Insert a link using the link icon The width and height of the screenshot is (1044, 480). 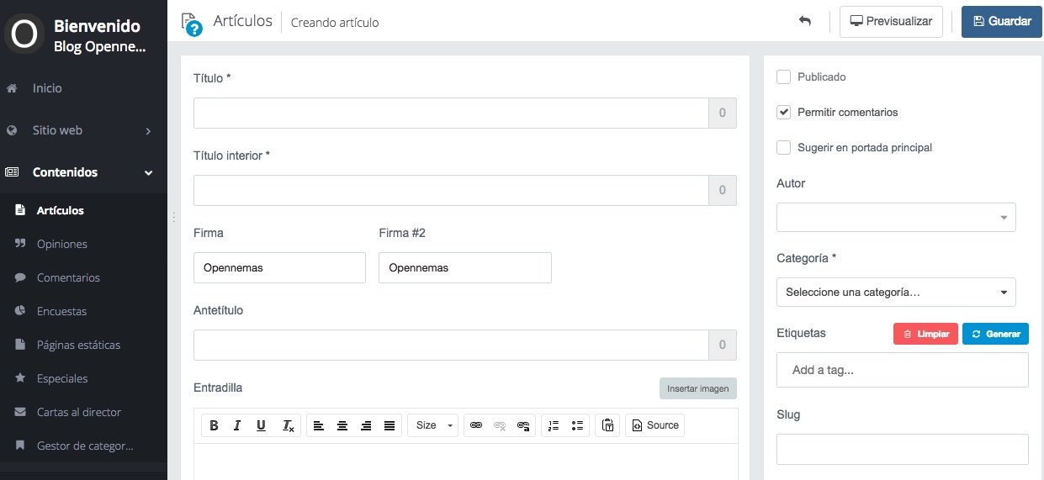coord(476,425)
